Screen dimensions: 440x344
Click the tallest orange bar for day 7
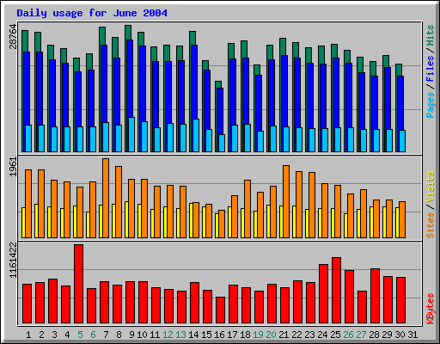point(106,198)
